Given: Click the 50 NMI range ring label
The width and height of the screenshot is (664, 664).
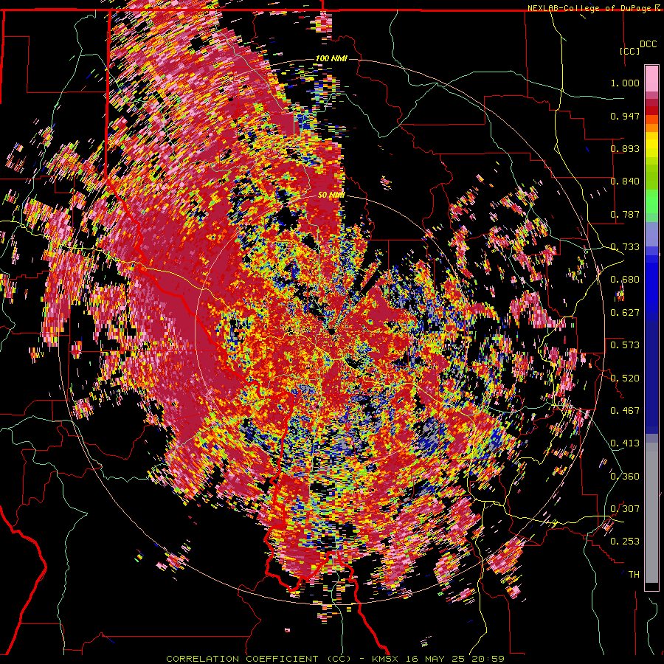Looking at the screenshot, I should tap(331, 196).
